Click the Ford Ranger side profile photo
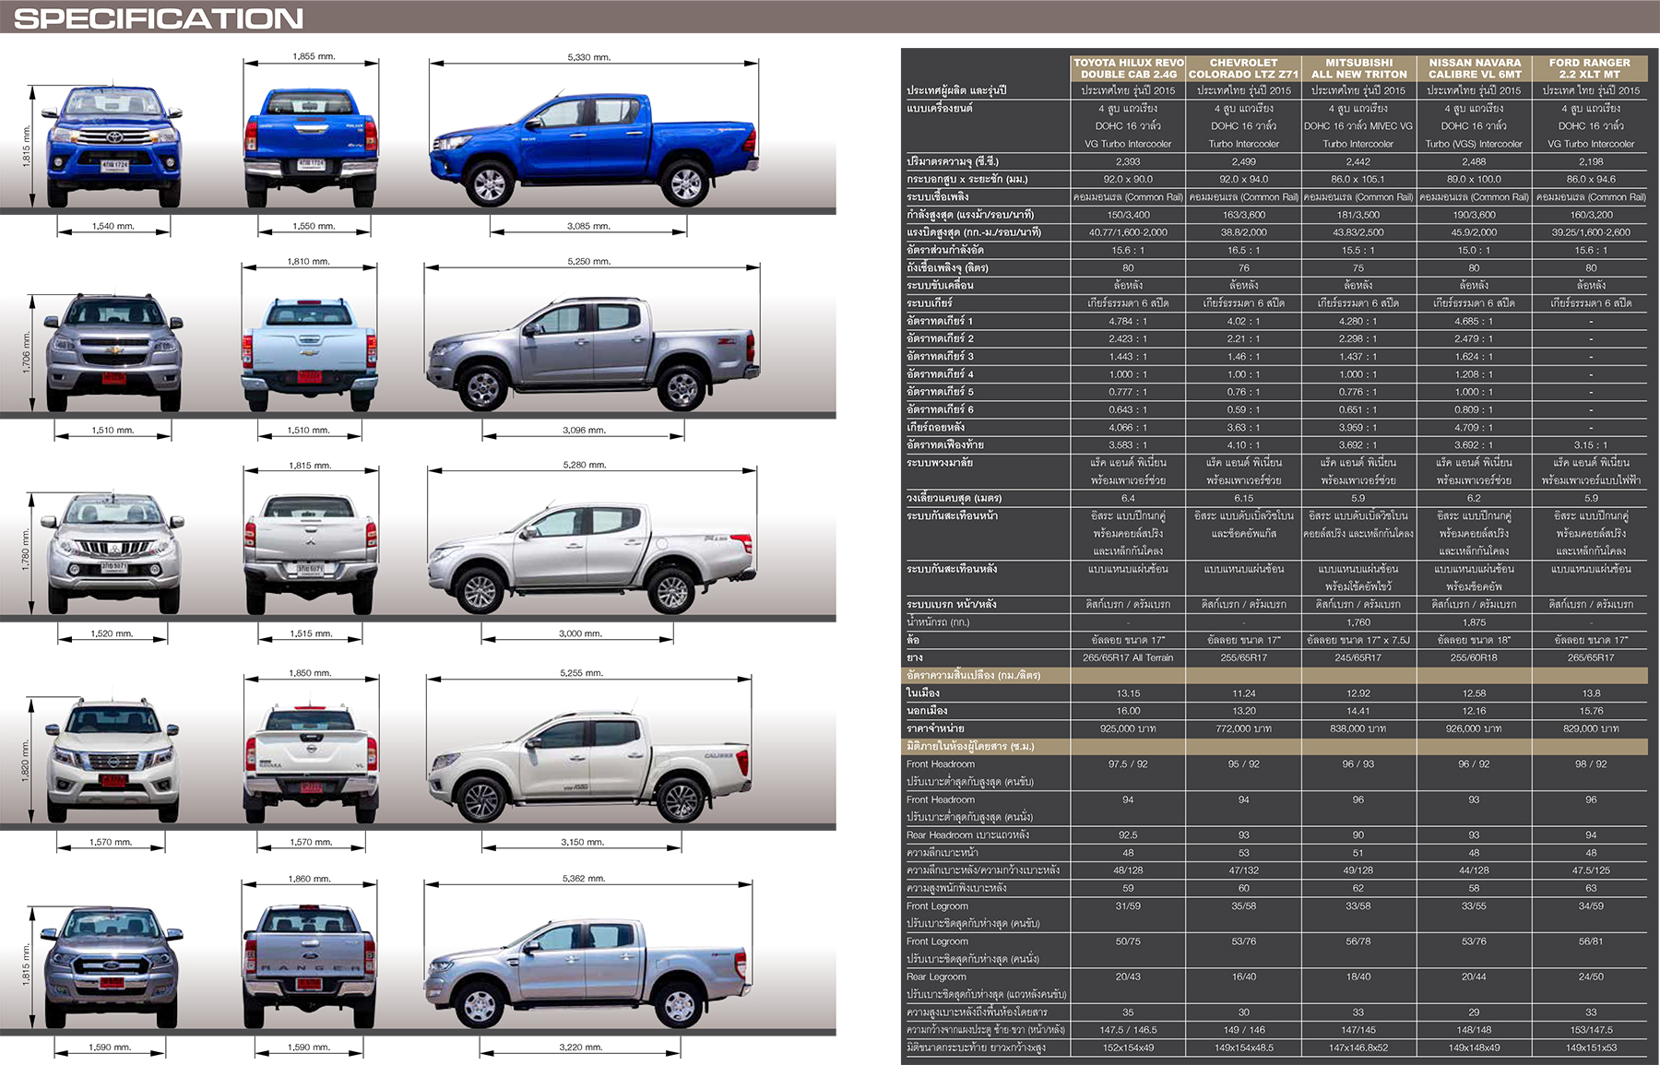Screen dimensions: 1660x1065 587,971
